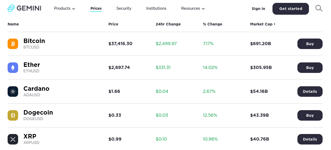Image resolution: width=331 pixels, height=150 pixels.
Task: Click Bitcoin price $37,416.30
Action: tap(120, 44)
